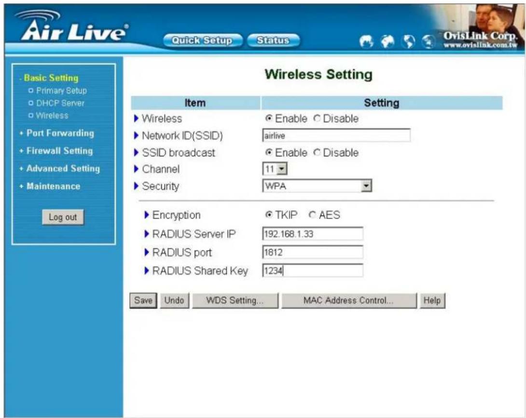The image size is (526, 418).
Task: Select Disable for SSID broadcast
Action: pyautogui.click(x=317, y=152)
